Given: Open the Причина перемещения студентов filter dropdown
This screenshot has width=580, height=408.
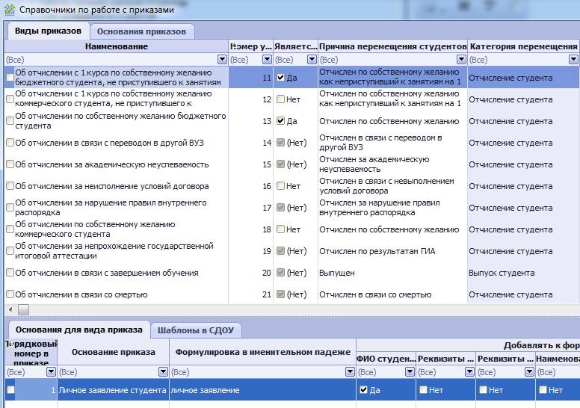Looking at the screenshot, I should tap(461, 59).
